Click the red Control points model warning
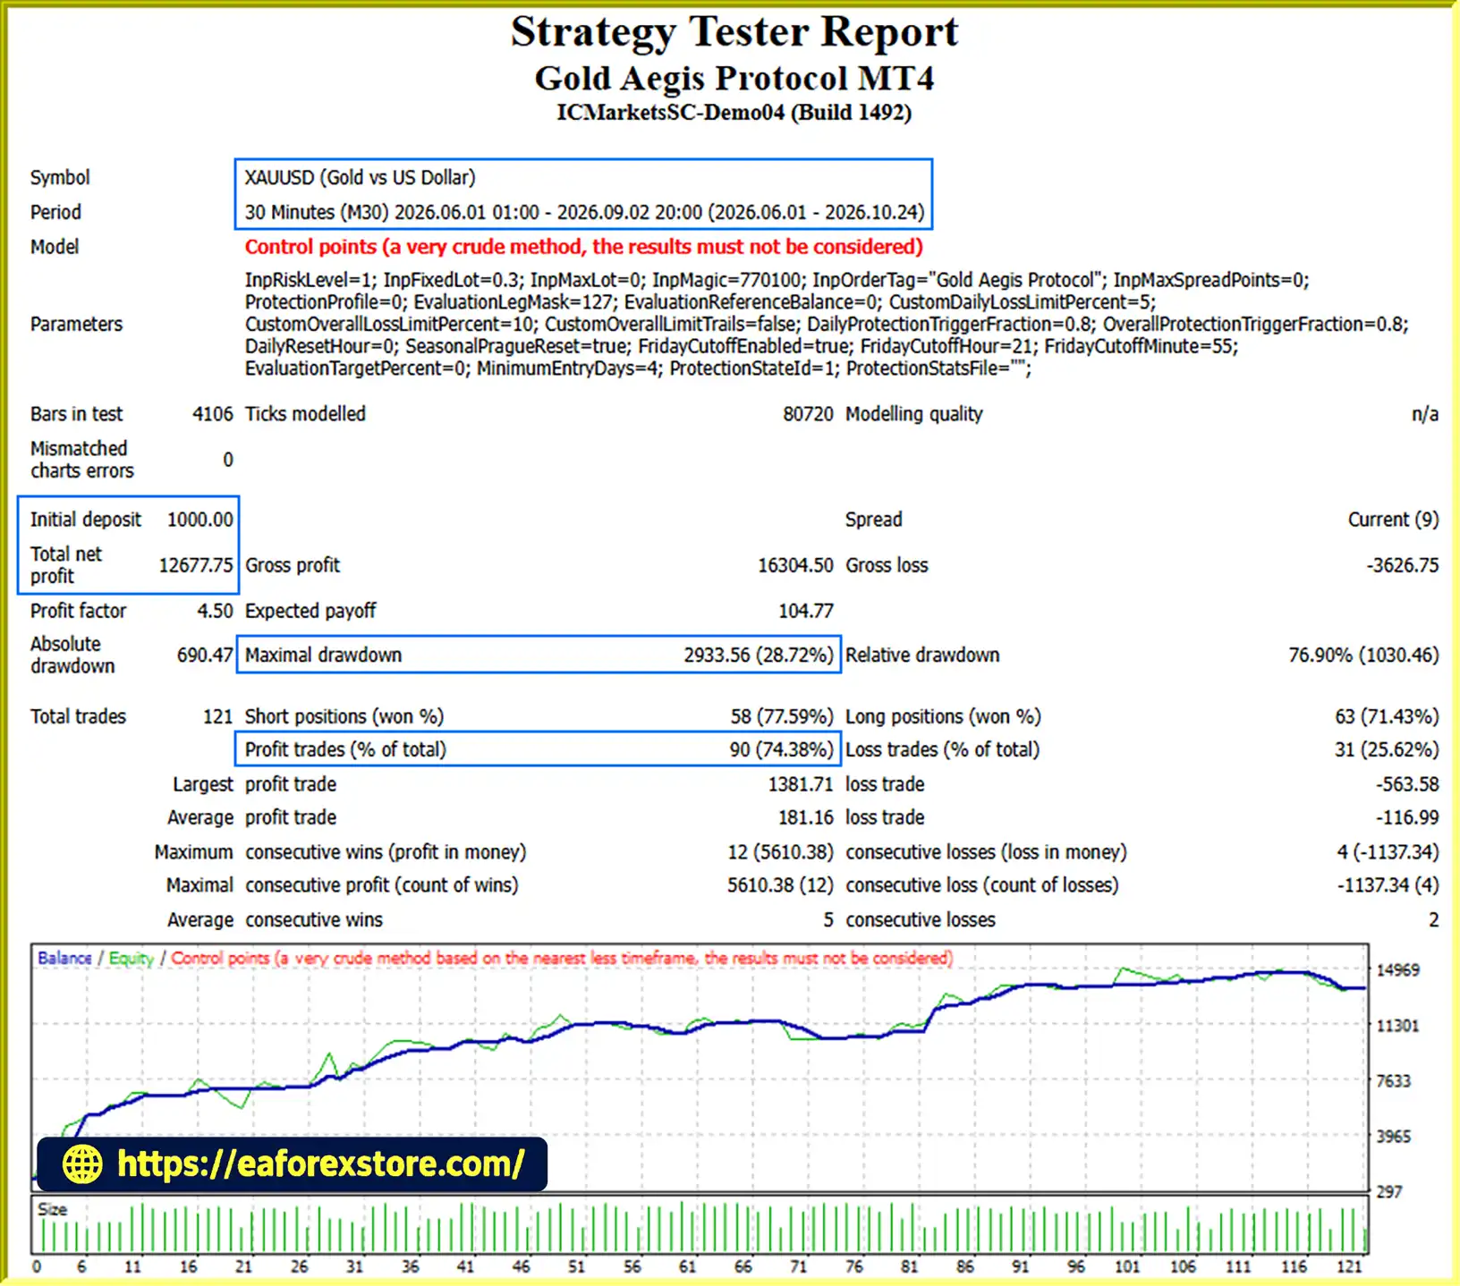The width and height of the screenshot is (1460, 1286). 583,247
